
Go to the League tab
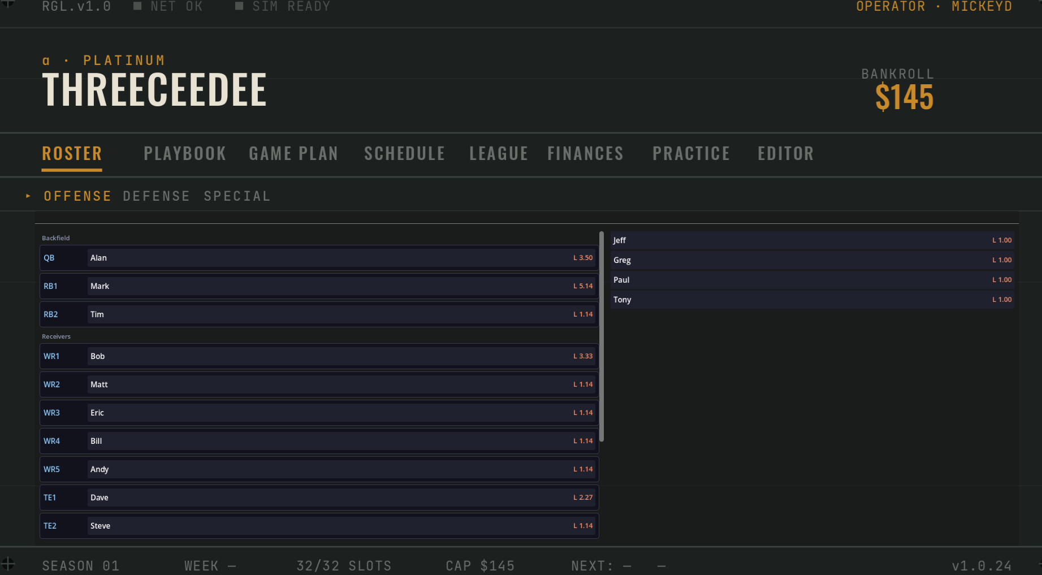click(x=498, y=153)
